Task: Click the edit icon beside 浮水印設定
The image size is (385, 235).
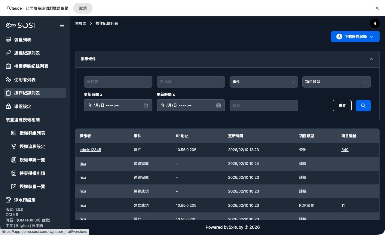Action: tap(8, 200)
